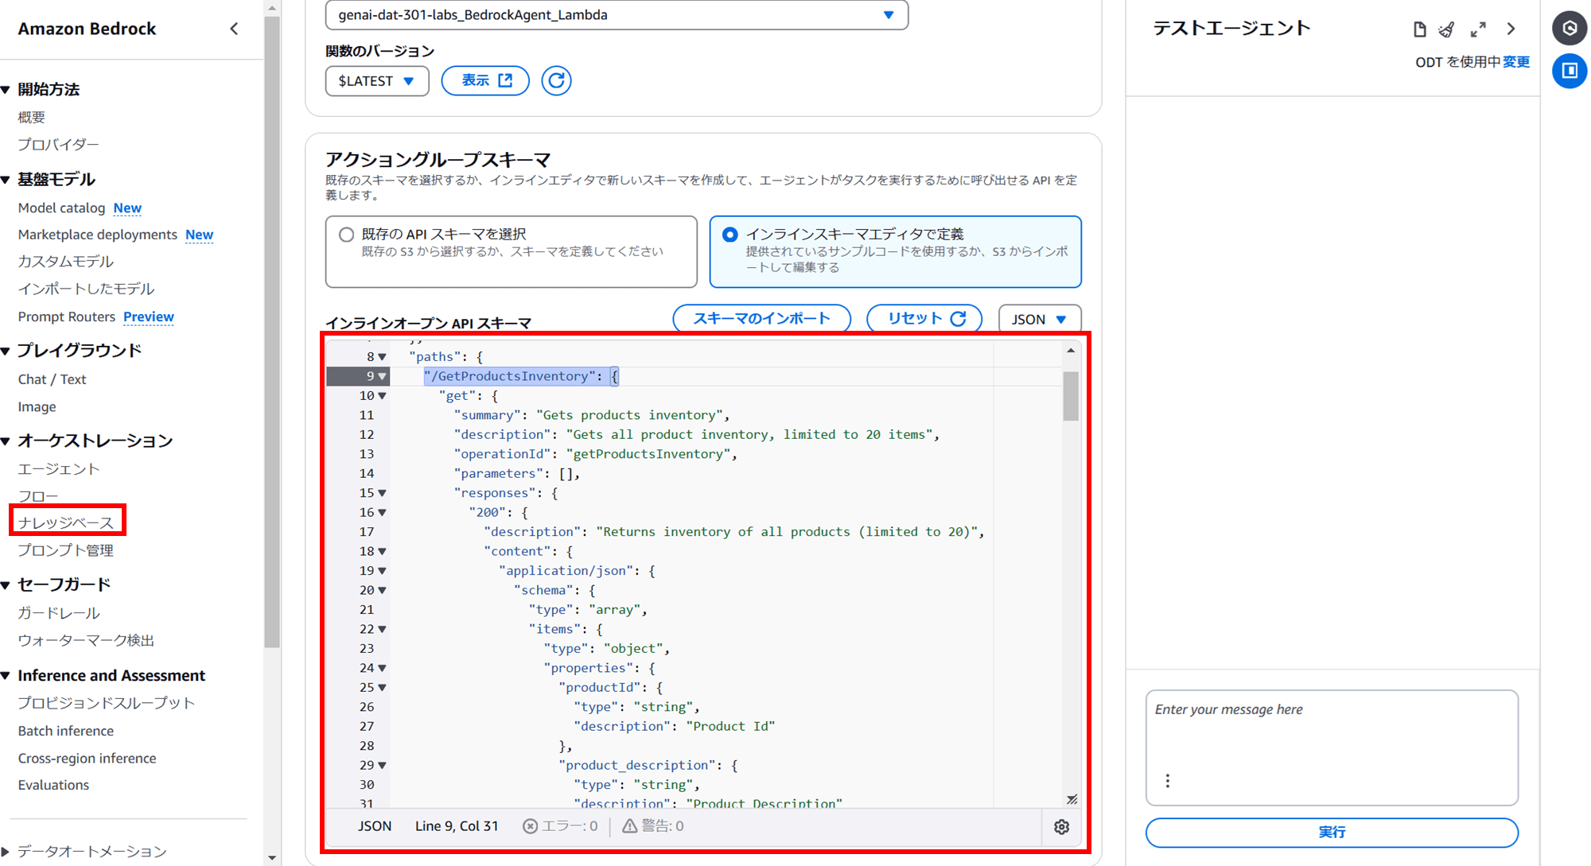Expand the データオートメーション sidebar section
This screenshot has height=866, width=1591.
tap(6, 852)
